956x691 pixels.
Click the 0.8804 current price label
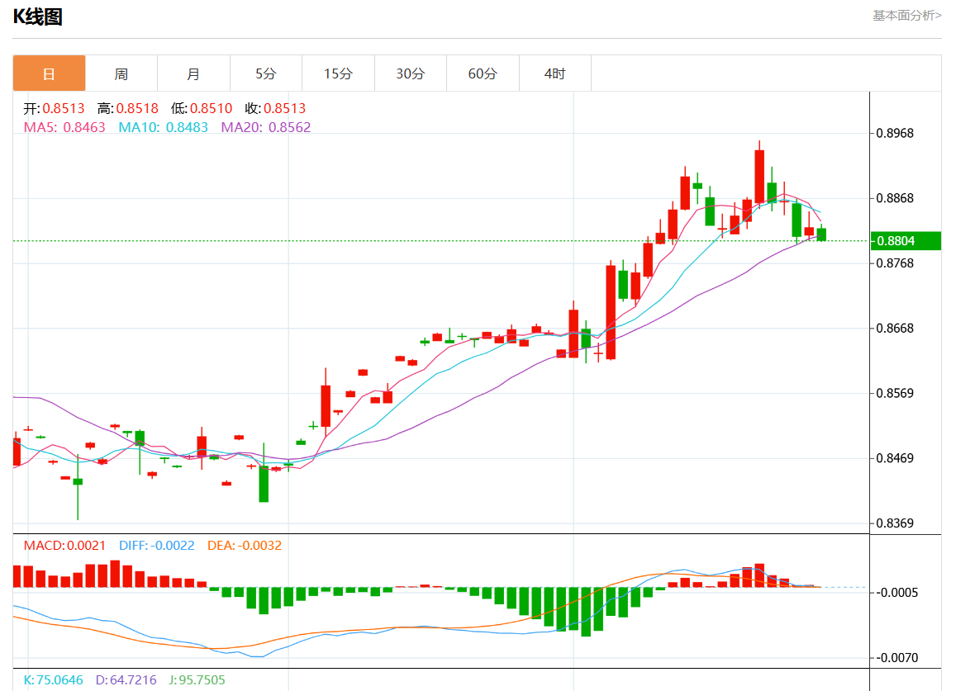pyautogui.click(x=906, y=241)
